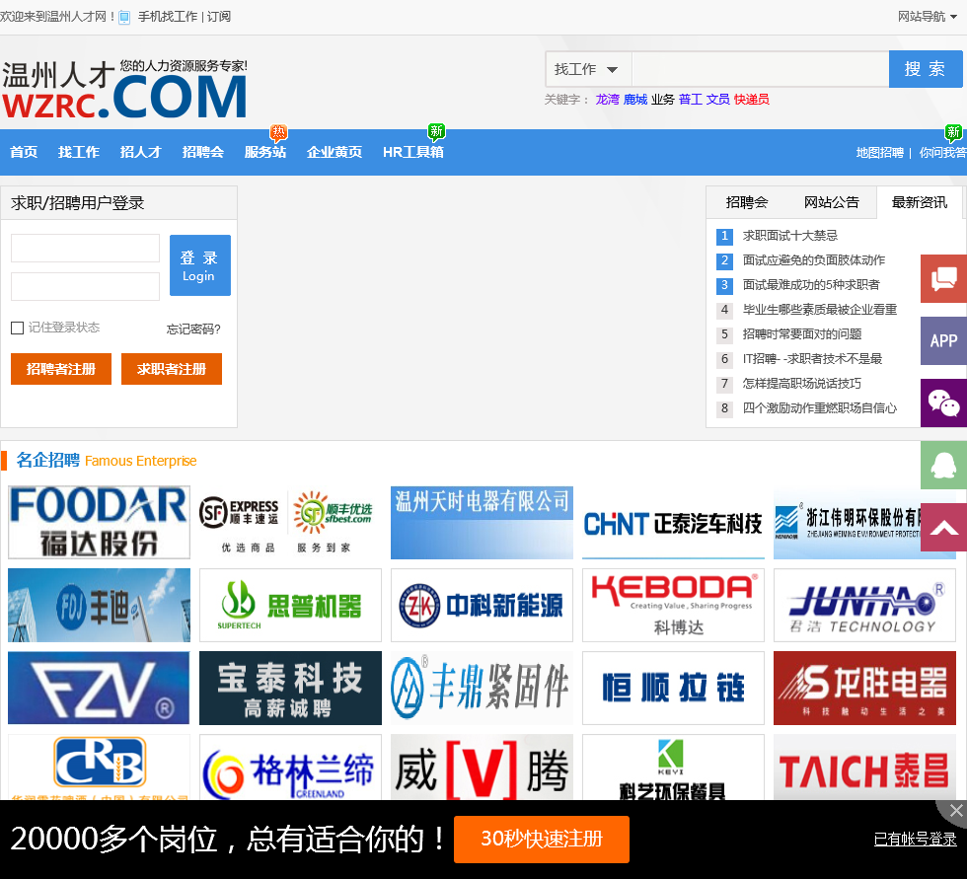Image resolution: width=967 pixels, height=879 pixels.
Task: Click the 你问我答 link
Action: [x=943, y=152]
